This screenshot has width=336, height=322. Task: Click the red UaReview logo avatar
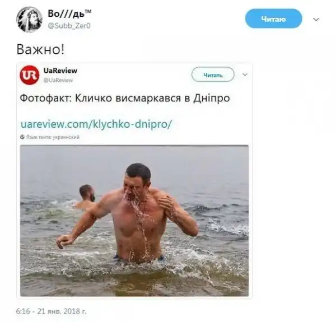coord(30,75)
